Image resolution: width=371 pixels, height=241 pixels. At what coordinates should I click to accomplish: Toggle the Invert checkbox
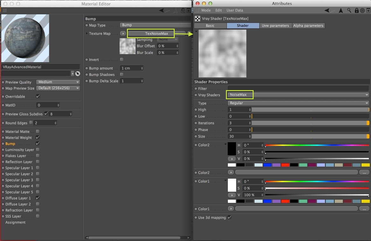[122, 60]
